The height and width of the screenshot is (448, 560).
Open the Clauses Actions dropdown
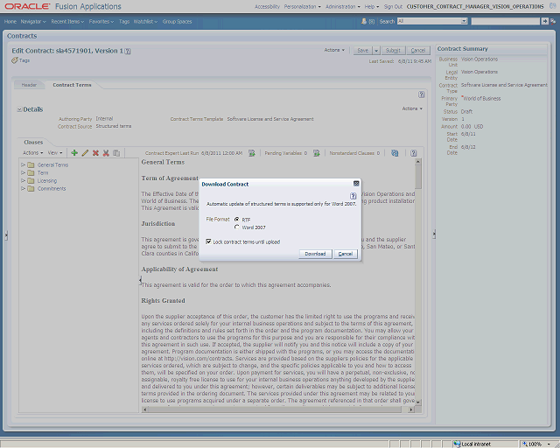33,153
